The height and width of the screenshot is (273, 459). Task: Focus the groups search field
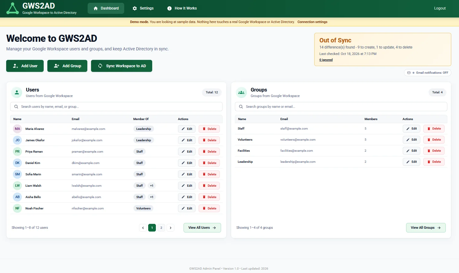tap(341, 107)
